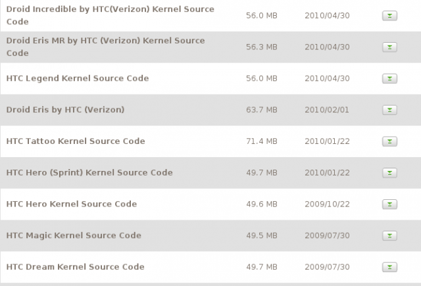Download HTC Dream Kernel Source Code

[x=389, y=267]
